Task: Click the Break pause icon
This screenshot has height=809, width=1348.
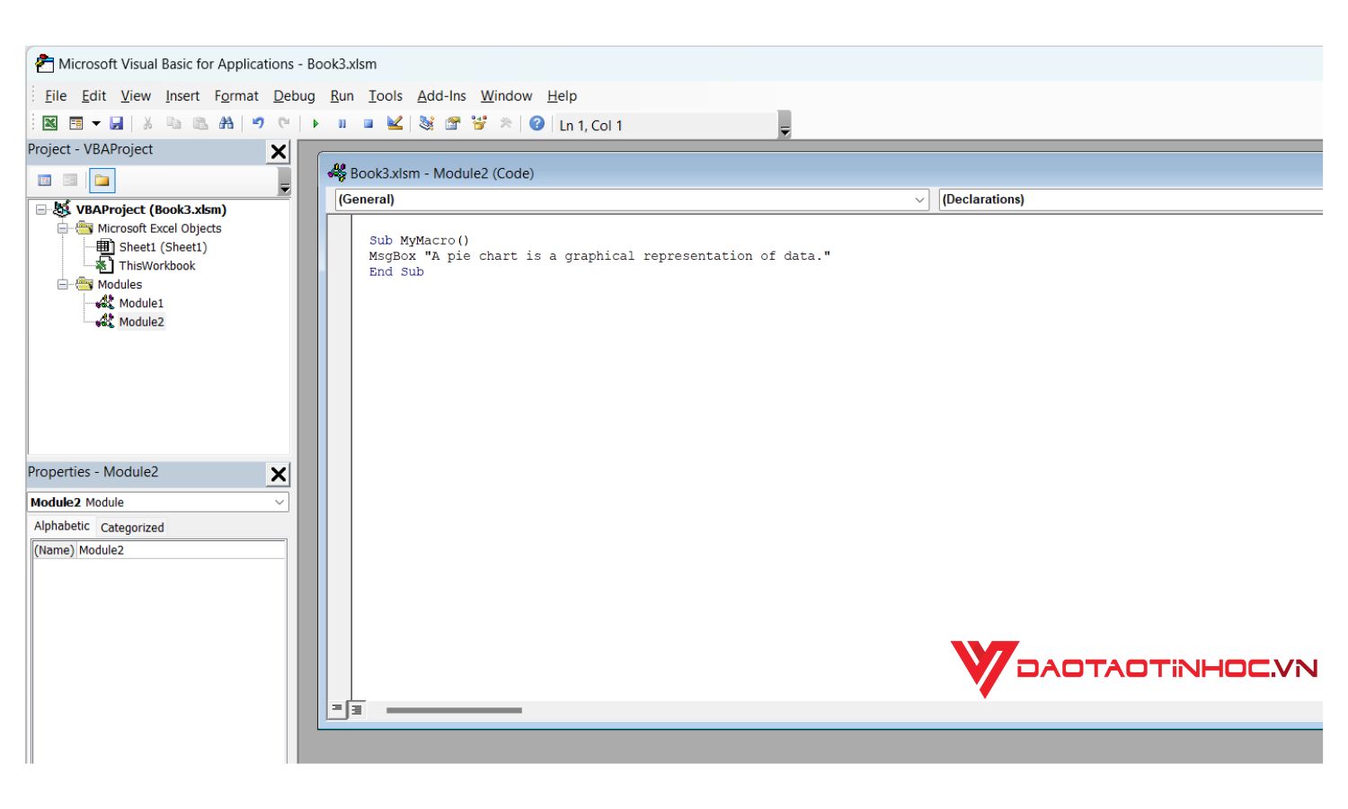Action: pyautogui.click(x=341, y=123)
